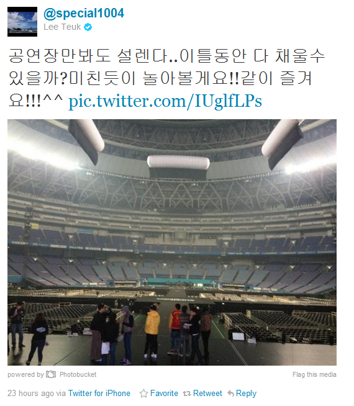Follow the Twitter for iPhone source link
Viewport: 354px width, 406px height.
click(x=99, y=394)
